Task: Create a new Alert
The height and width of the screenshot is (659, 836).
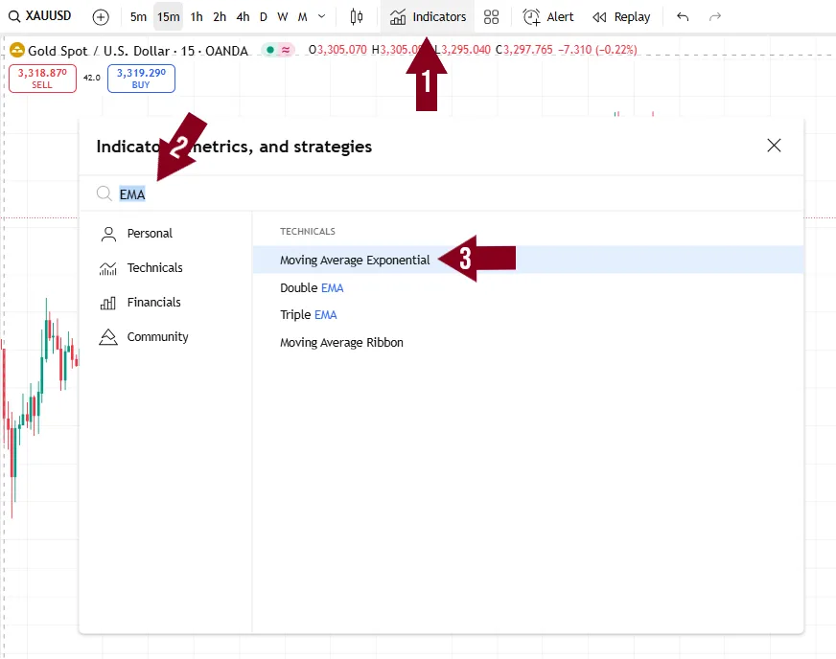Action: pyautogui.click(x=548, y=16)
